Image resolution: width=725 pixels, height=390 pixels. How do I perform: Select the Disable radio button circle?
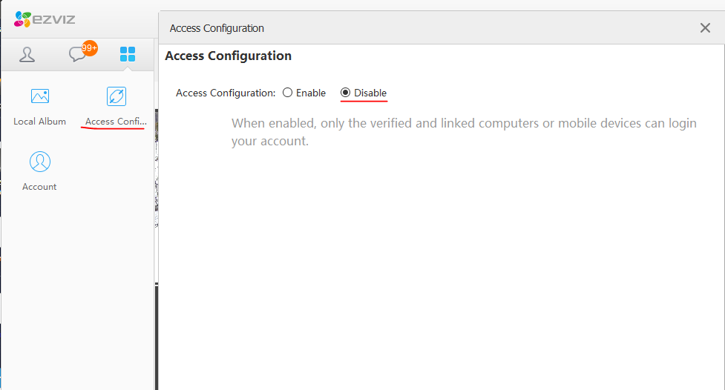pos(345,93)
